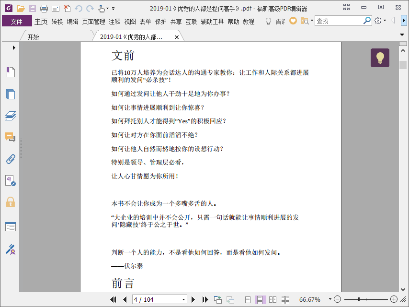The height and width of the screenshot is (307, 409).
Task: Open the 页面管理 ribbon tab
Action: (x=94, y=22)
